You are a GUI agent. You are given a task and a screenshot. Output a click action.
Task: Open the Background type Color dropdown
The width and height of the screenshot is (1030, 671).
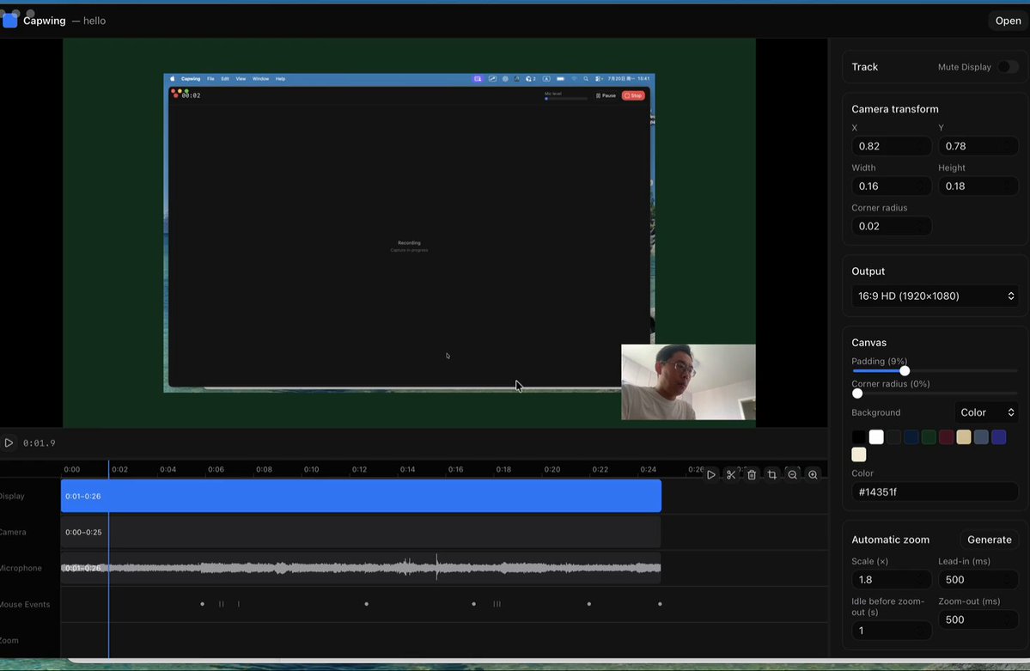point(987,412)
